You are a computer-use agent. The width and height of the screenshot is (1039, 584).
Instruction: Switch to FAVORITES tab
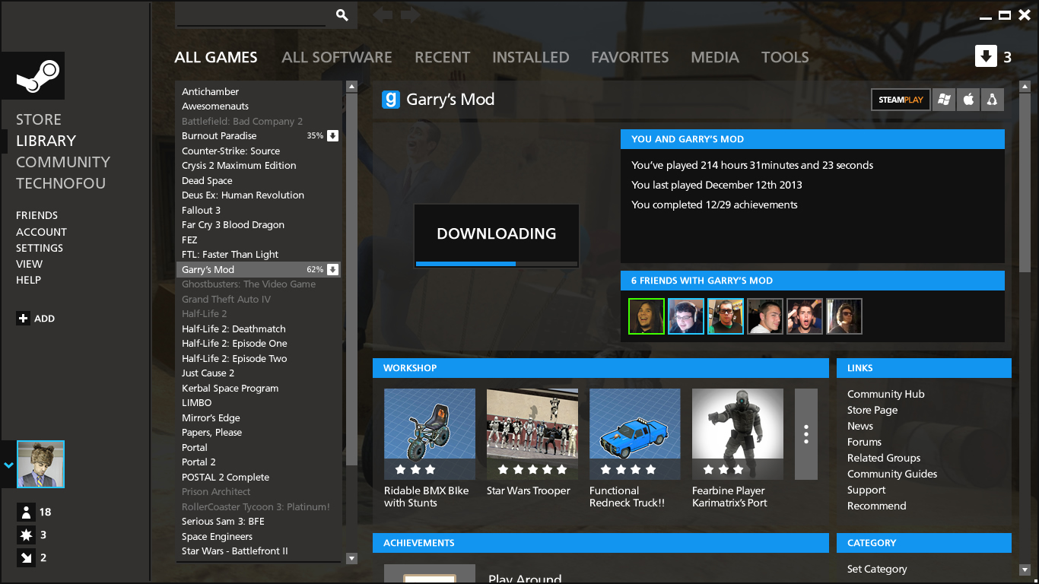tap(630, 57)
